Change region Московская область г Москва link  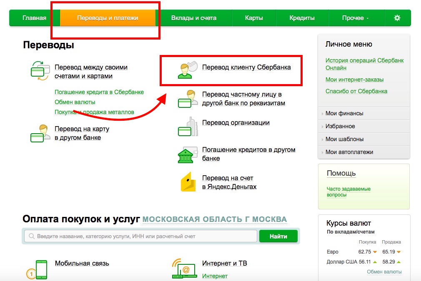click(x=215, y=219)
